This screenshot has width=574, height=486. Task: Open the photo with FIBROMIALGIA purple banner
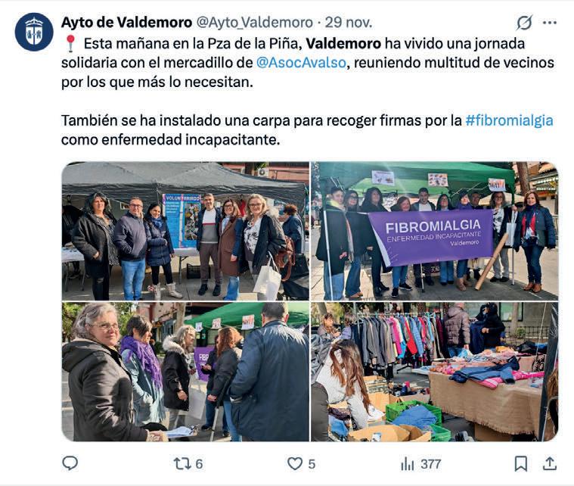click(435, 231)
